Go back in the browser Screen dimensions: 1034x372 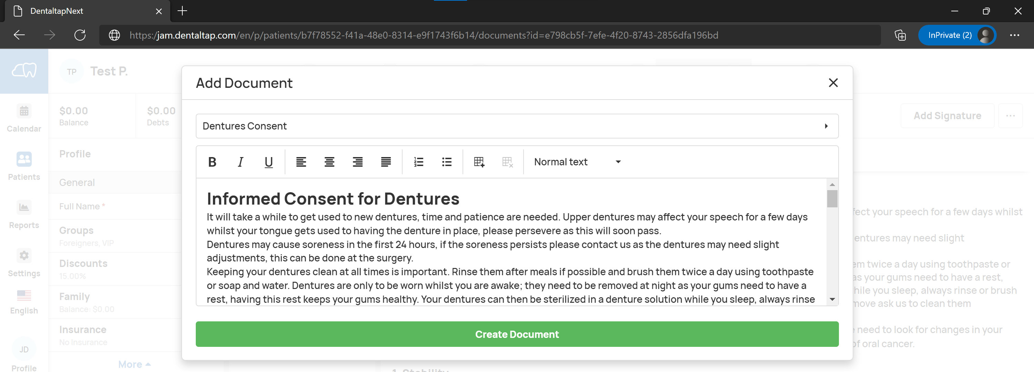pyautogui.click(x=19, y=35)
